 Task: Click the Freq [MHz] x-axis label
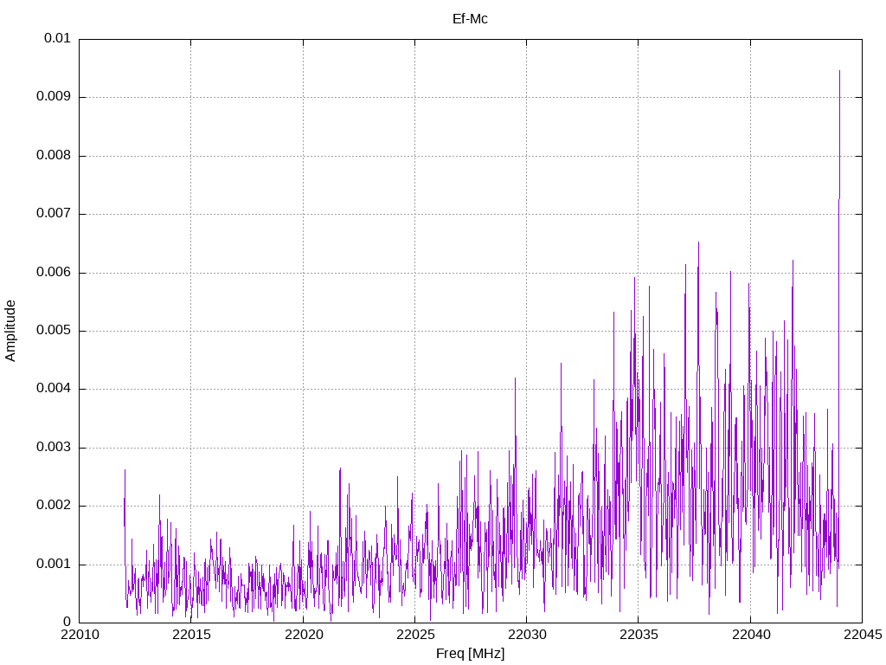tap(470, 654)
